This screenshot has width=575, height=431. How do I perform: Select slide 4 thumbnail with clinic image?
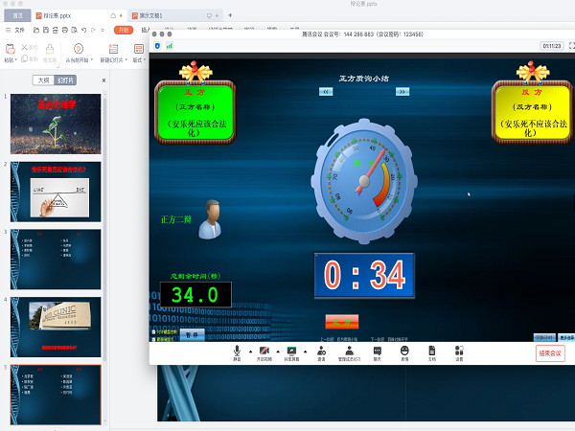56,327
